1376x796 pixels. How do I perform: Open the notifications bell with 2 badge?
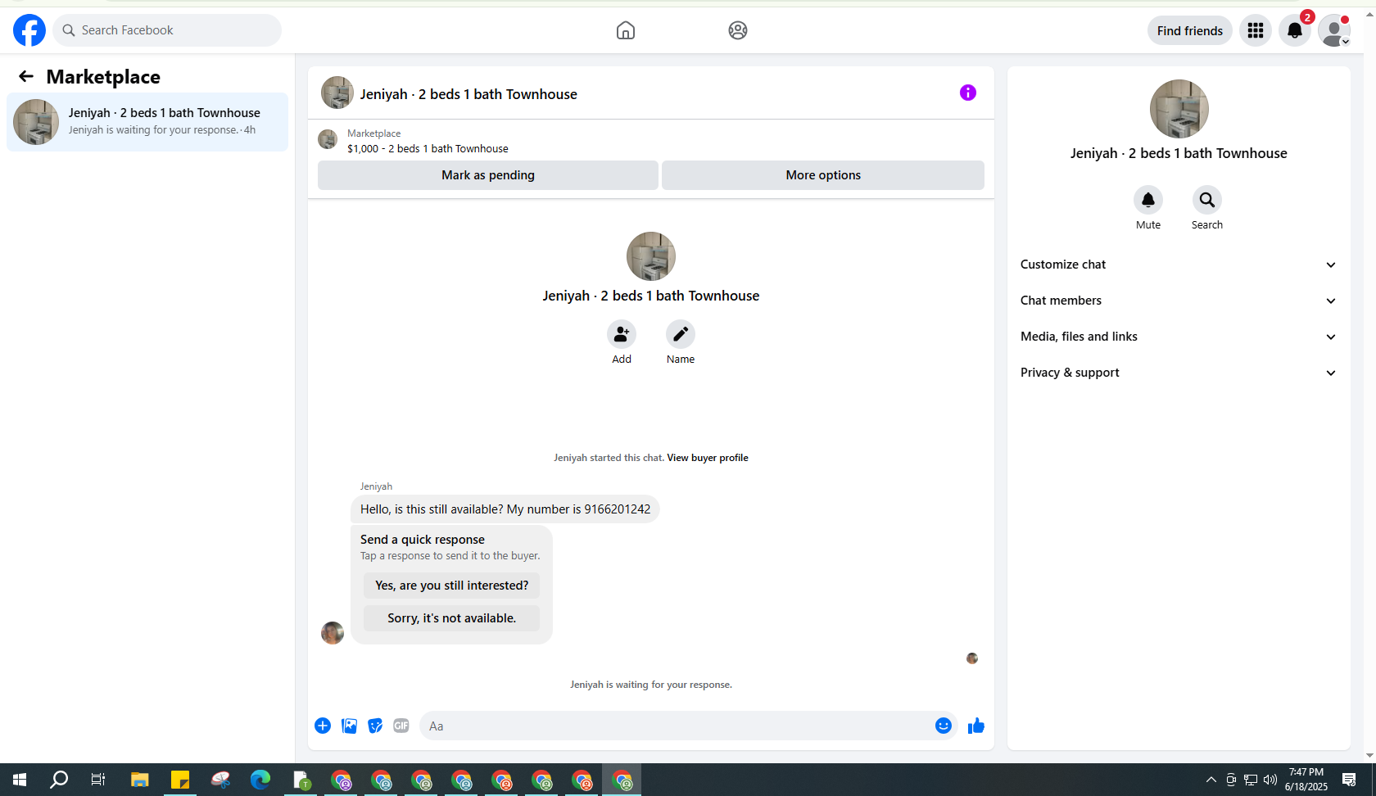(1295, 30)
